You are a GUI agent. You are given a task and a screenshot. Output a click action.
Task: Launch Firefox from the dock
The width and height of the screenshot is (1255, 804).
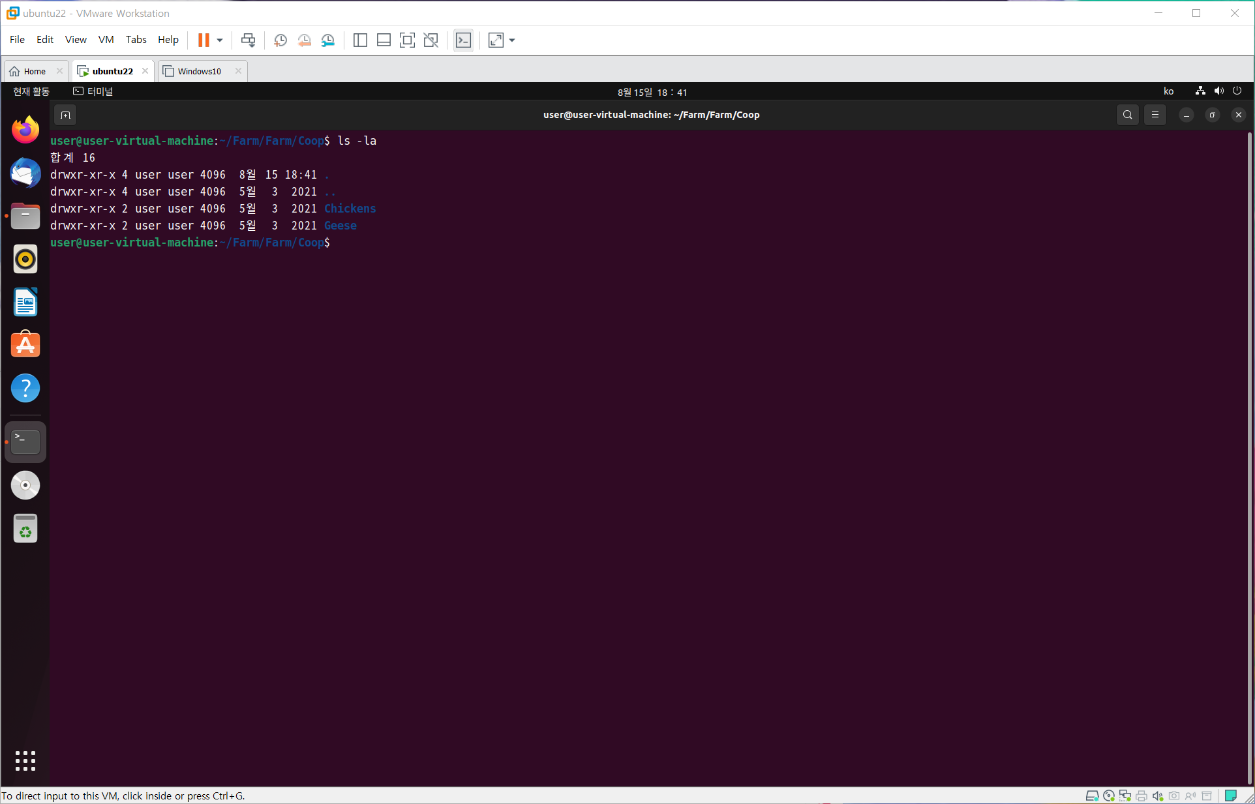tap(25, 130)
